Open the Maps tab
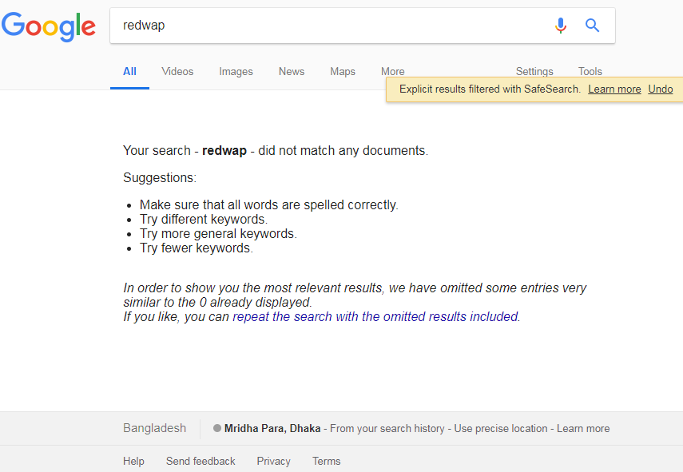The width and height of the screenshot is (683, 472). click(343, 72)
